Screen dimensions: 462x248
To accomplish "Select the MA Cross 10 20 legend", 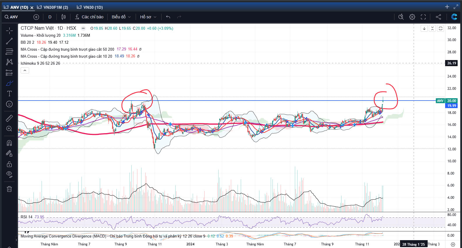I will pyautogui.click(x=66, y=56).
